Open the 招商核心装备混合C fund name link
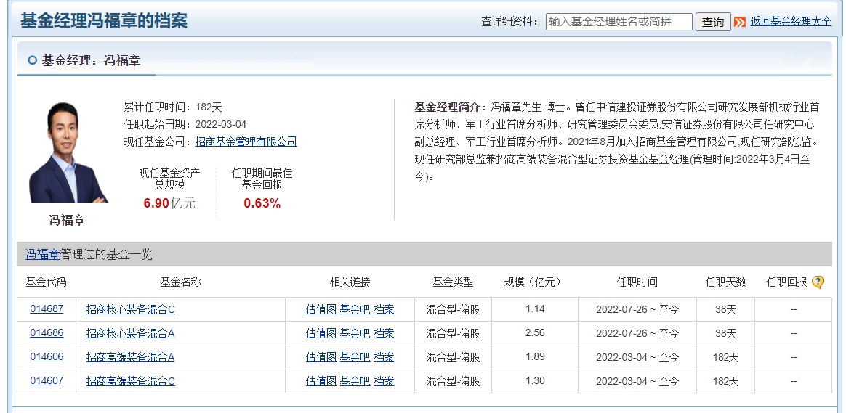 click(x=131, y=309)
